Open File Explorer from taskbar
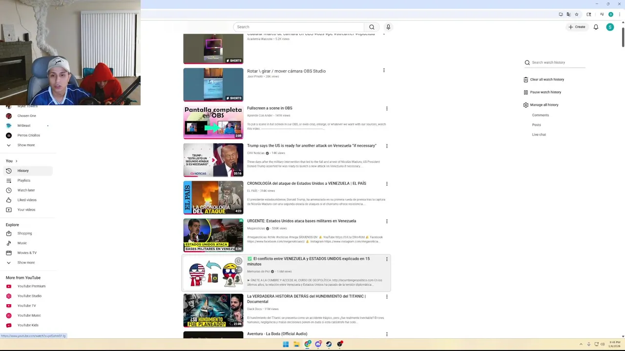625x351 pixels. click(296, 344)
